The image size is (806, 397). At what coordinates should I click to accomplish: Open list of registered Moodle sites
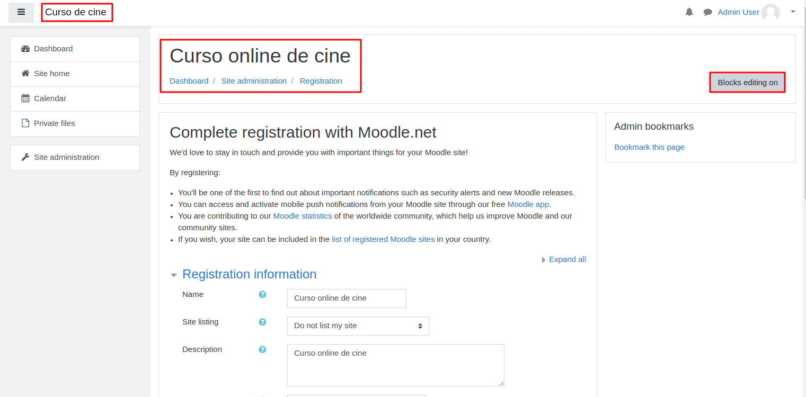pyautogui.click(x=383, y=239)
